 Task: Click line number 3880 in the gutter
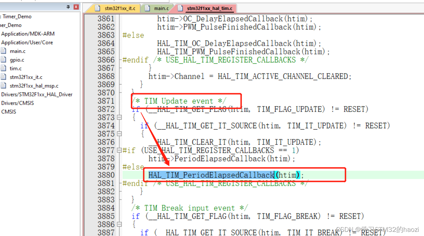tap(106, 175)
